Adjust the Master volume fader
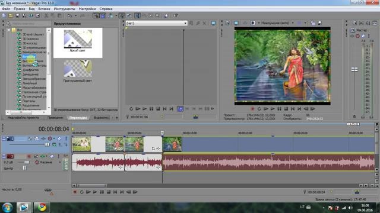Screen dimensions: 380x213 [354, 69]
